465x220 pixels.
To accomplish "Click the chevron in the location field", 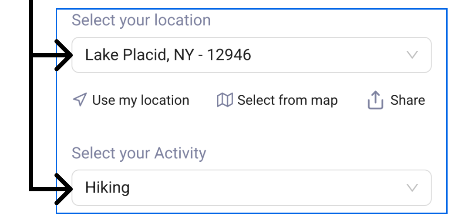I will [x=411, y=55].
